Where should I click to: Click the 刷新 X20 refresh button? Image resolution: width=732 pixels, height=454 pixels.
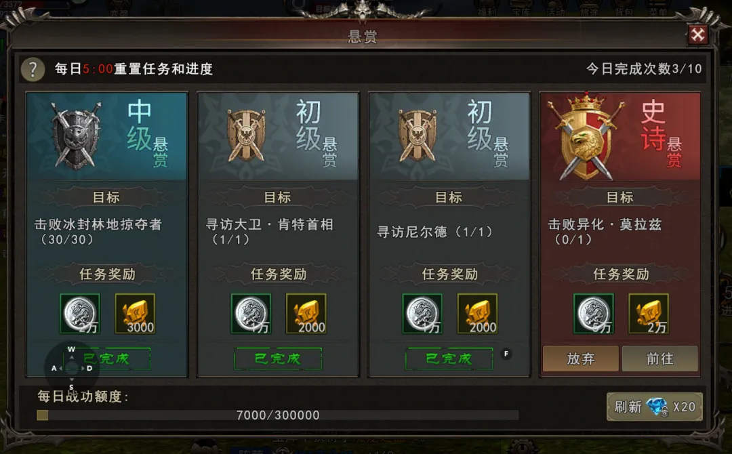point(654,407)
